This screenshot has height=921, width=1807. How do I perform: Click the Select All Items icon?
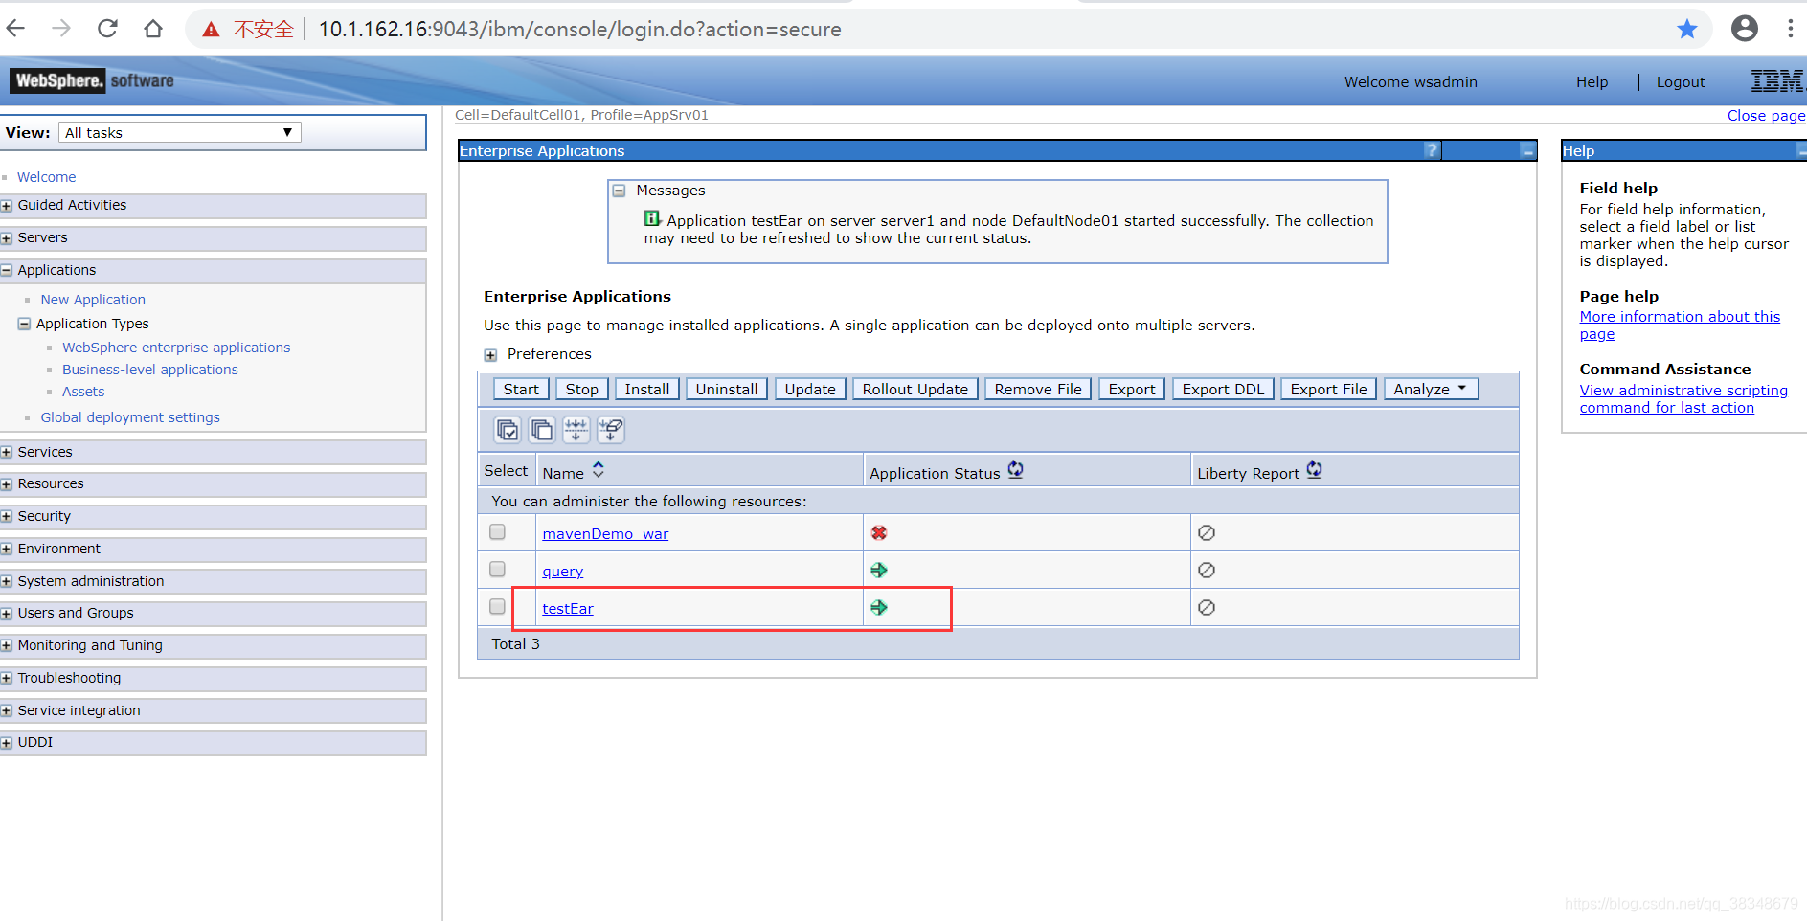point(508,430)
